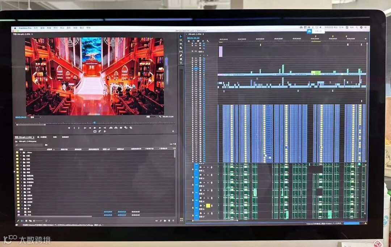Toggle Linked Selection in the timeline
This screenshot has width=391, height=247.
pyautogui.click(x=198, y=41)
